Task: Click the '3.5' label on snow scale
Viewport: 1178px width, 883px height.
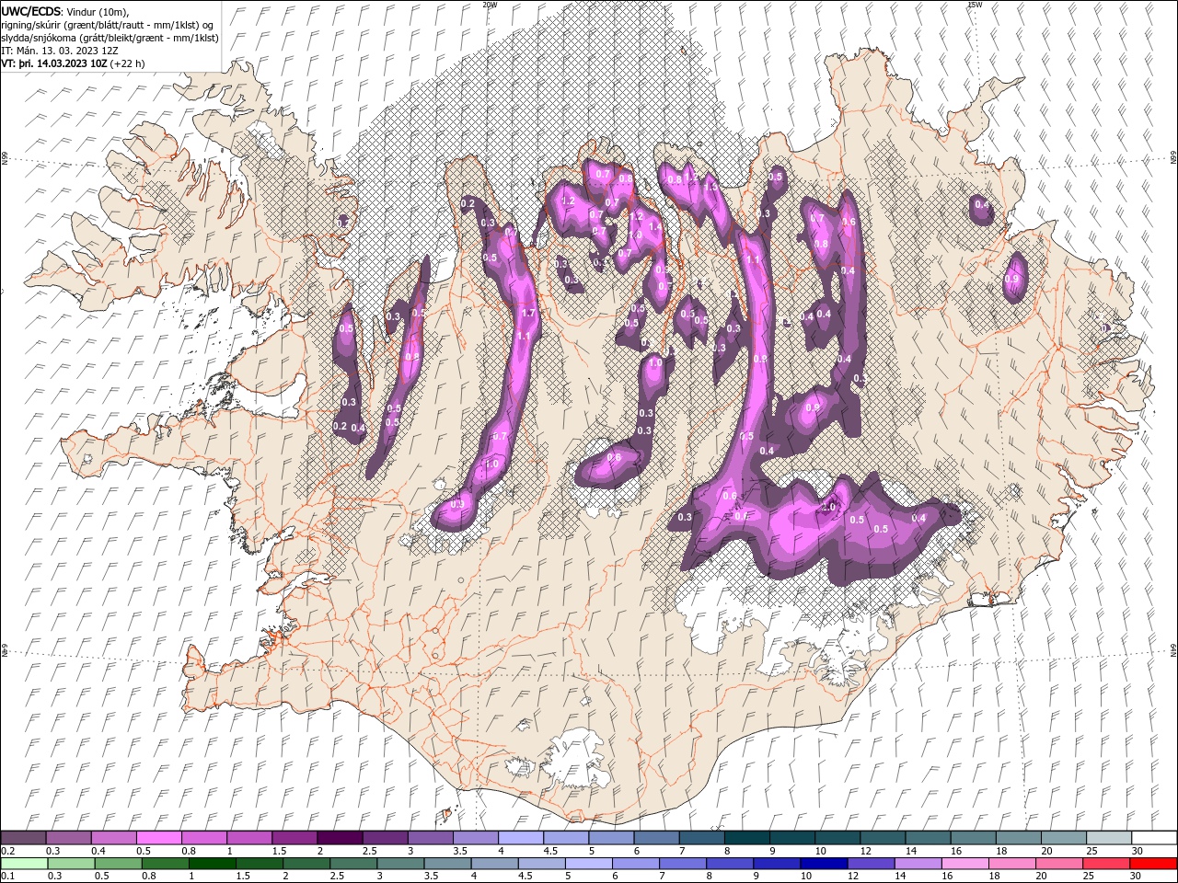Action: [x=459, y=851]
